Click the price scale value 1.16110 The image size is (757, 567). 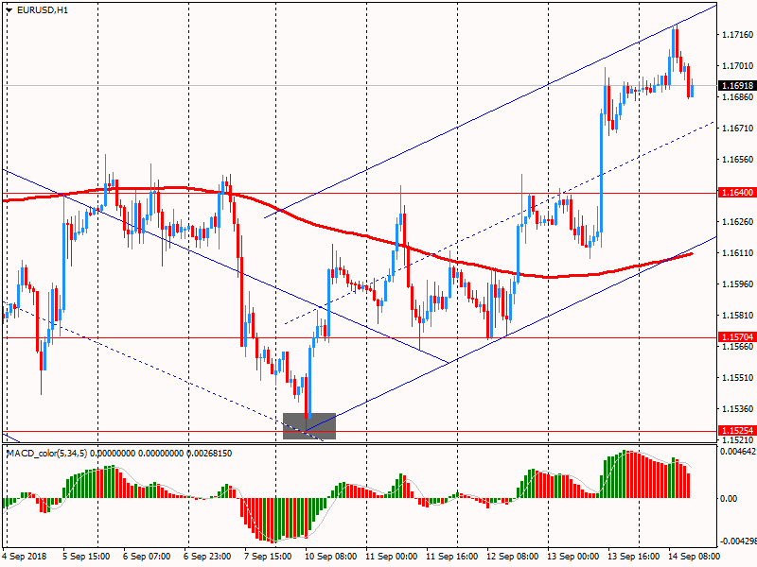point(738,253)
